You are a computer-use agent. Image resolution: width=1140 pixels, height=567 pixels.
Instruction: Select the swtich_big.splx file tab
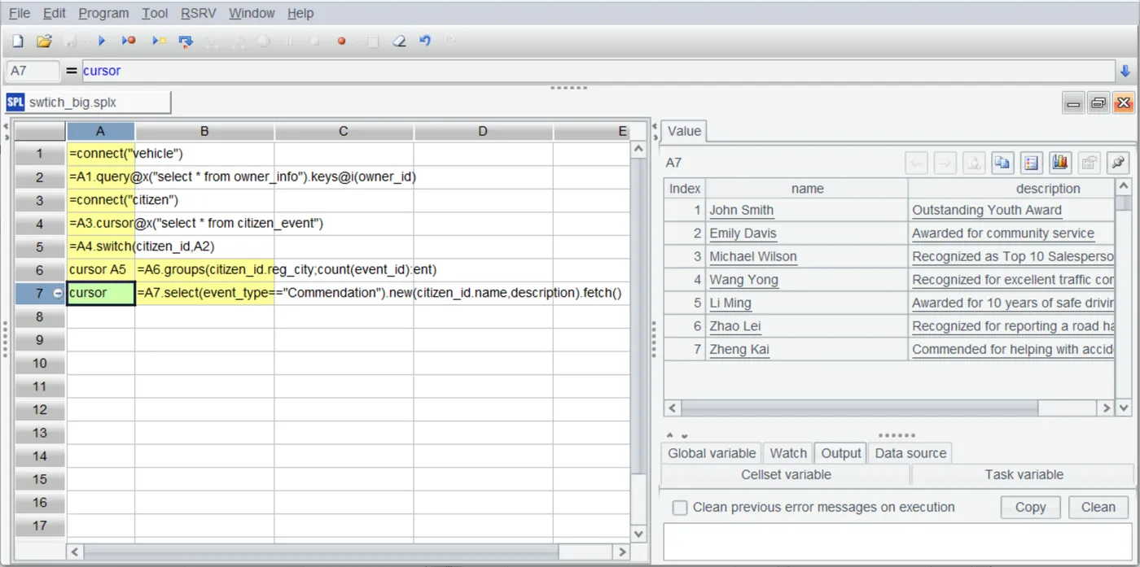coord(88,102)
